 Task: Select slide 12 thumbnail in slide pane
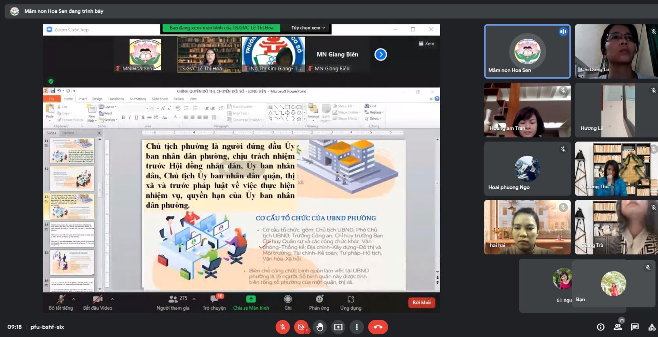[72, 178]
